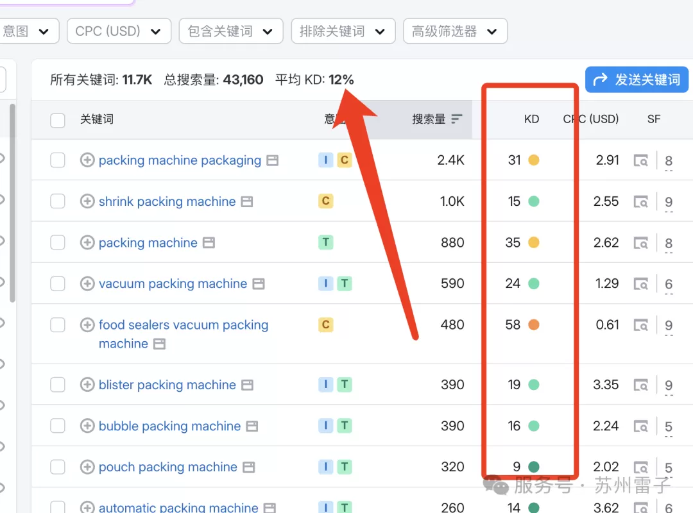The height and width of the screenshot is (513, 693).
Task: Click dark green KD dot next to 9
Action: [x=534, y=467]
